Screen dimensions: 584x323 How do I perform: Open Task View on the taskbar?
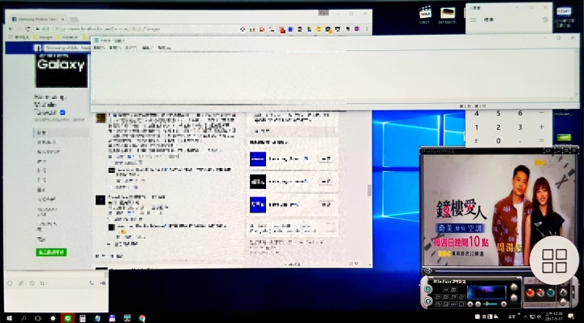pos(38,318)
